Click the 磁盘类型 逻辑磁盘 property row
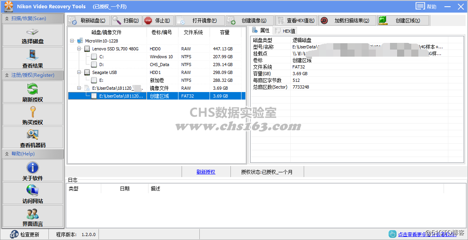This screenshot has height=240, width=468. click(357, 40)
